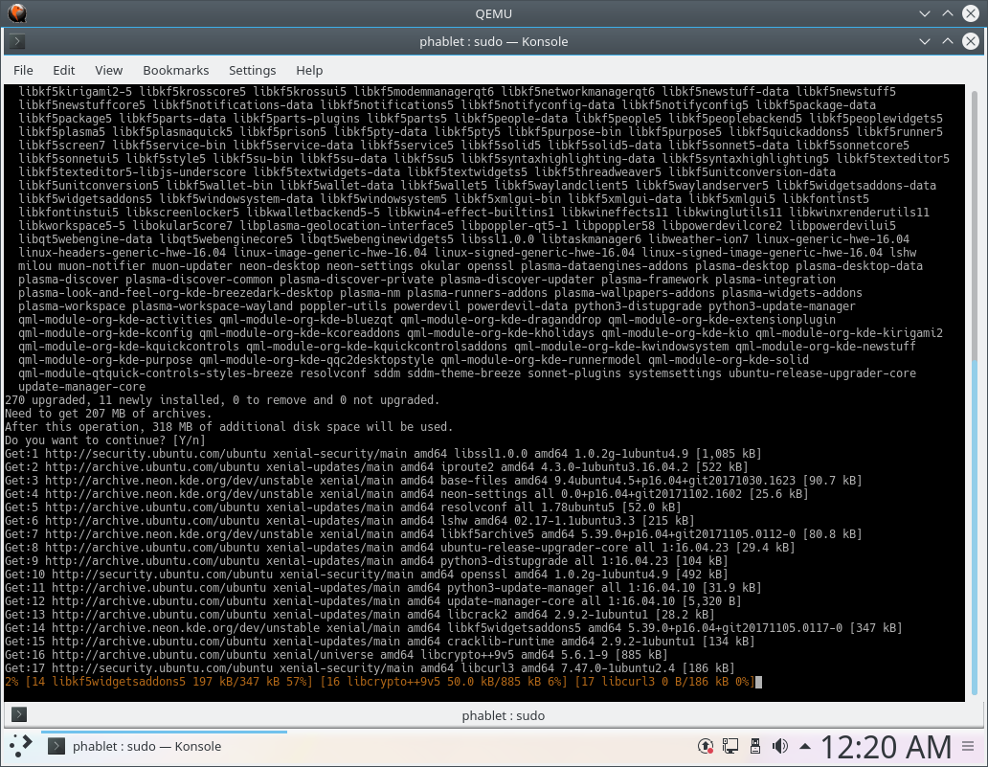Click the Konsole icon on the taskbar entry

point(56,745)
